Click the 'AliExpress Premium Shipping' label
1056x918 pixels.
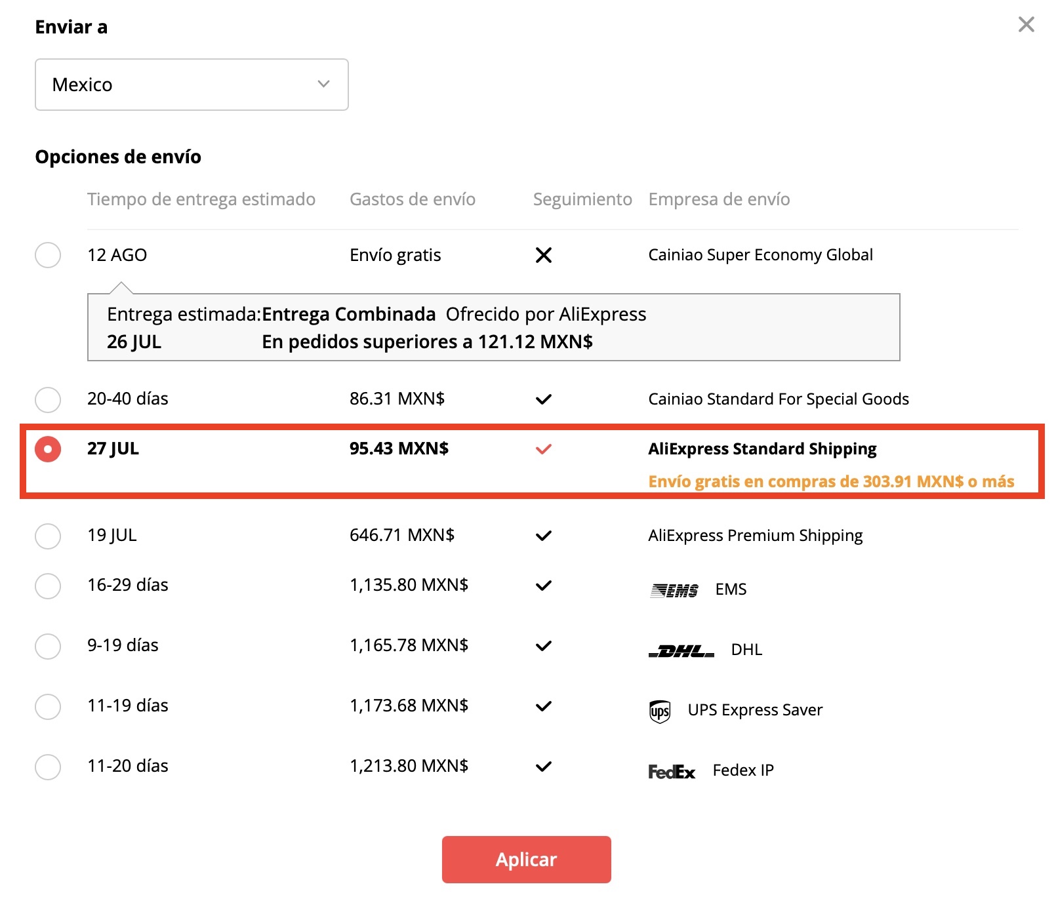(756, 536)
